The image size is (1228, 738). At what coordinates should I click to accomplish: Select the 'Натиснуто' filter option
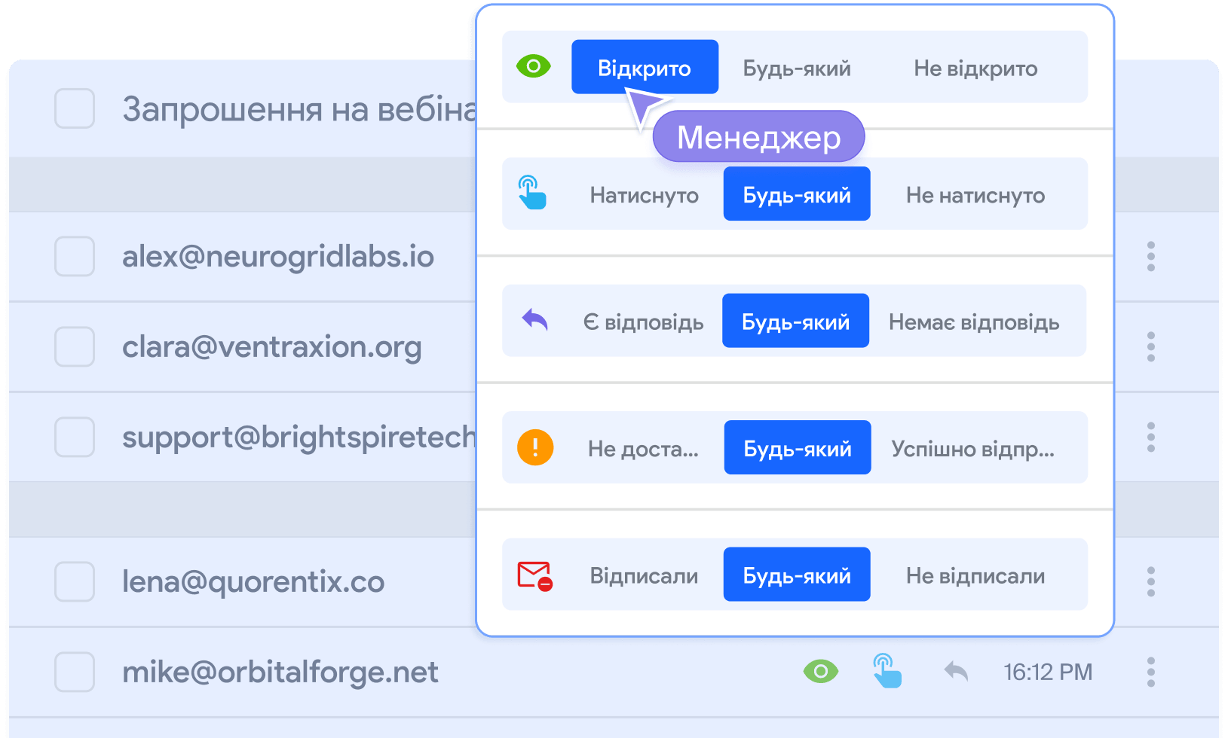(x=643, y=194)
